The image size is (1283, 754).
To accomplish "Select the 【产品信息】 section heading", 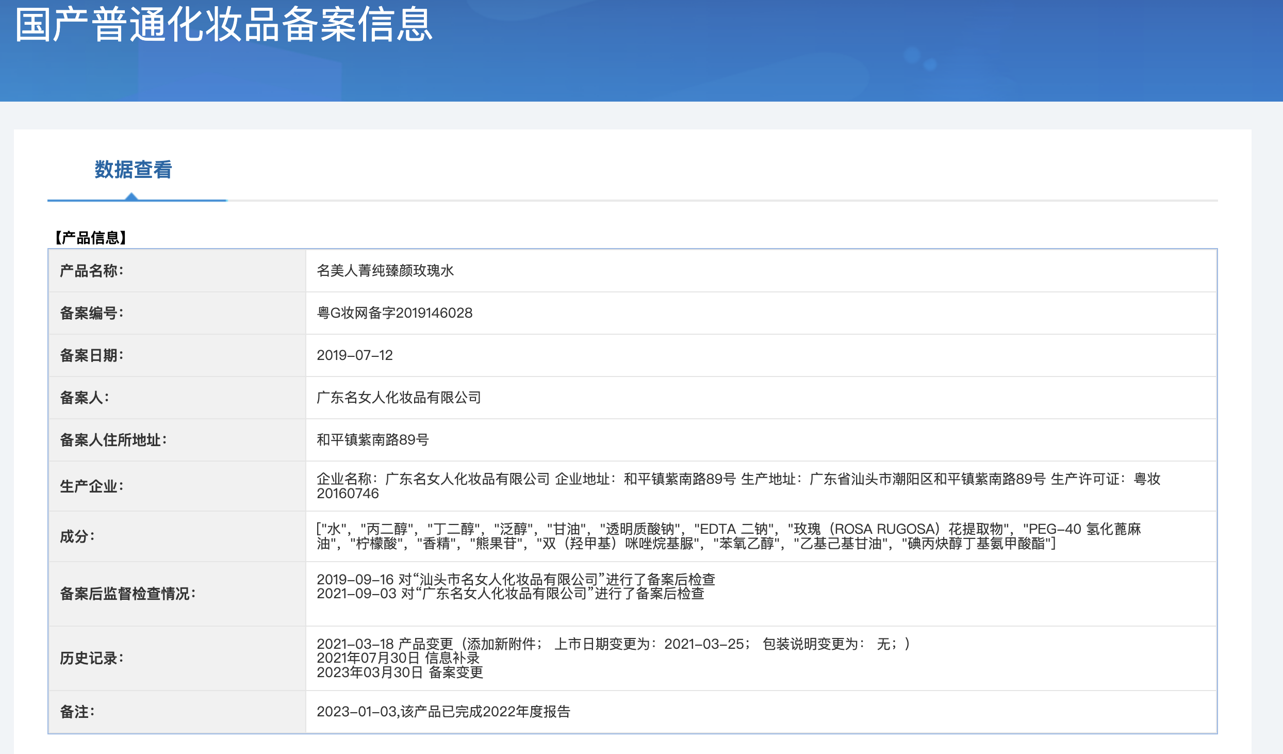I will [91, 238].
